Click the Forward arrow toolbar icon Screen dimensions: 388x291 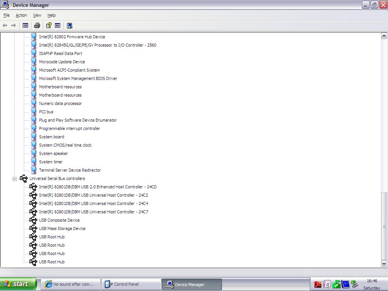(14, 25)
